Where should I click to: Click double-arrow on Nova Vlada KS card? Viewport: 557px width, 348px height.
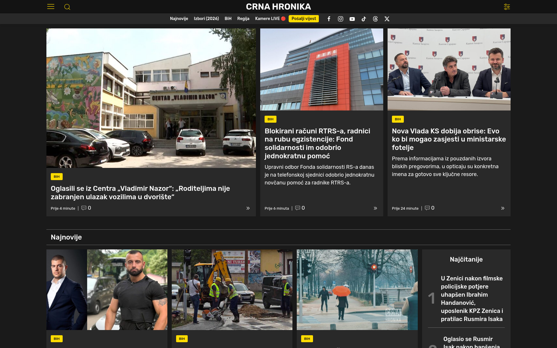tap(503, 208)
